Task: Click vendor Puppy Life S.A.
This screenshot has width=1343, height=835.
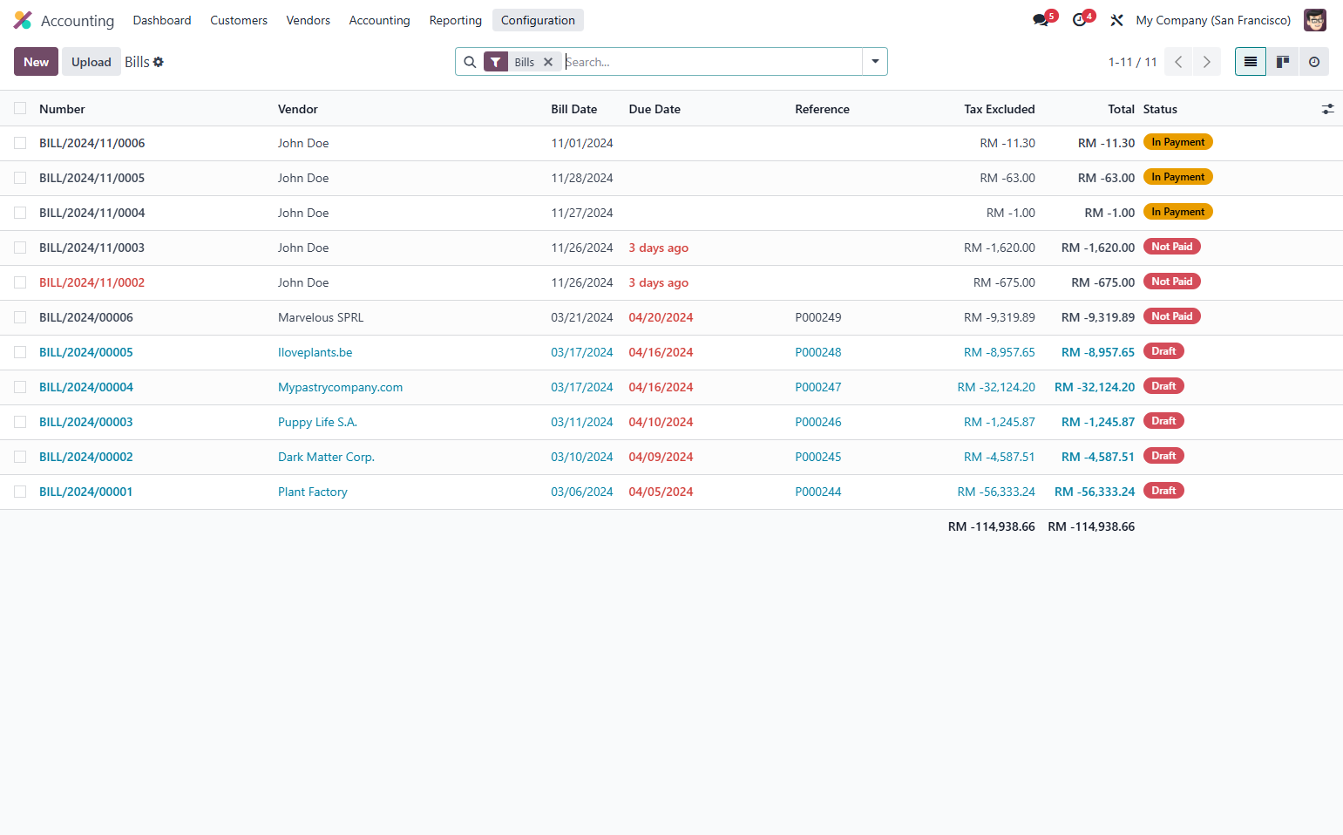Action: (x=317, y=422)
